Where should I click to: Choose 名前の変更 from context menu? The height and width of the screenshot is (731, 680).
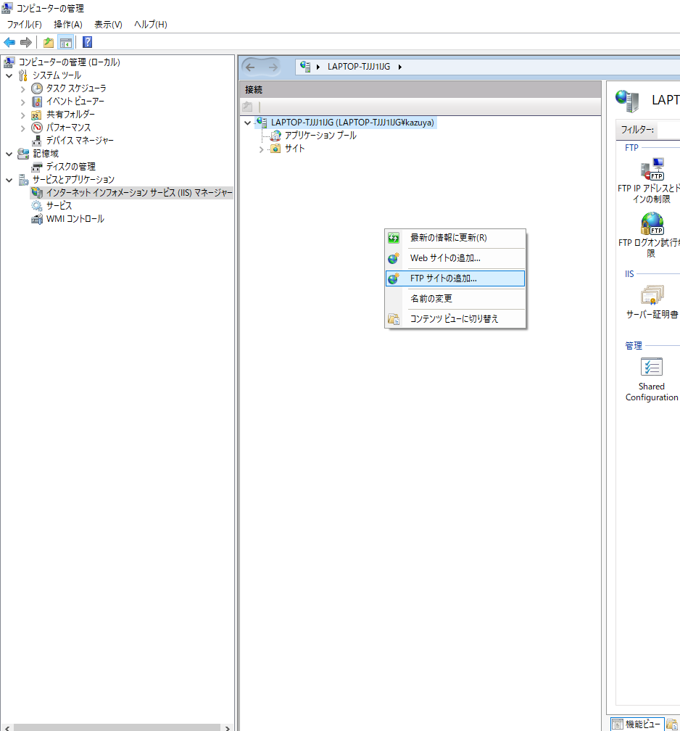pyautogui.click(x=455, y=299)
